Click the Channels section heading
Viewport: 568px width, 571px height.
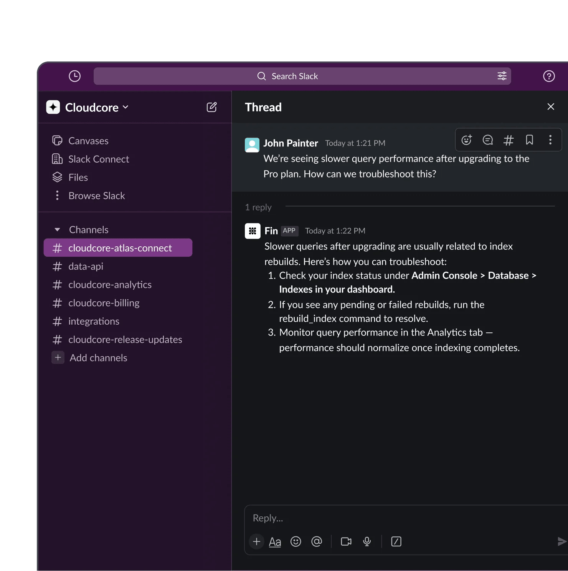[89, 230]
